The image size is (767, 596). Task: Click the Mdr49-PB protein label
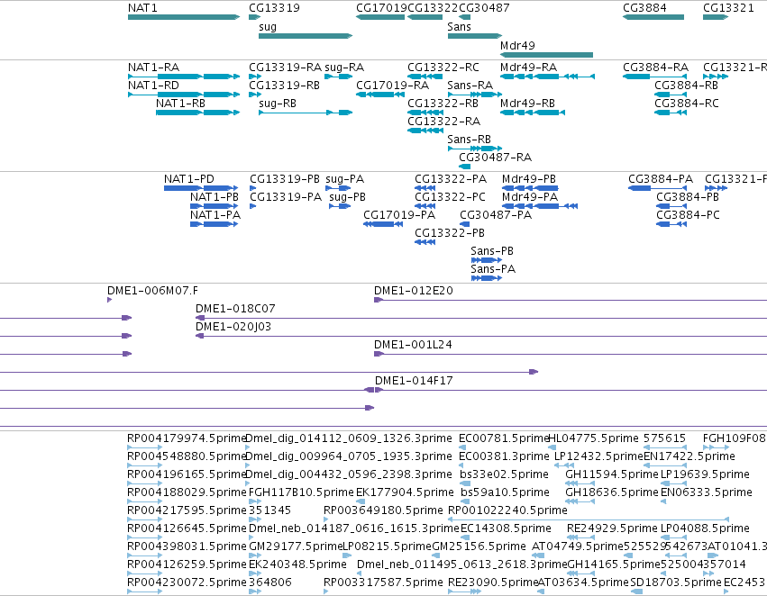click(529, 179)
